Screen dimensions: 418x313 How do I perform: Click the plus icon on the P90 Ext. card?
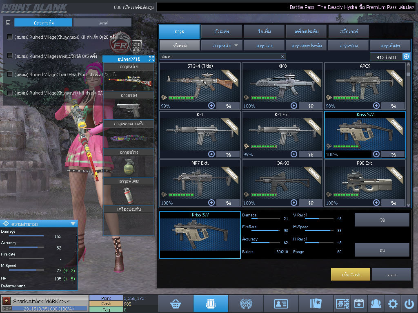tap(376, 203)
